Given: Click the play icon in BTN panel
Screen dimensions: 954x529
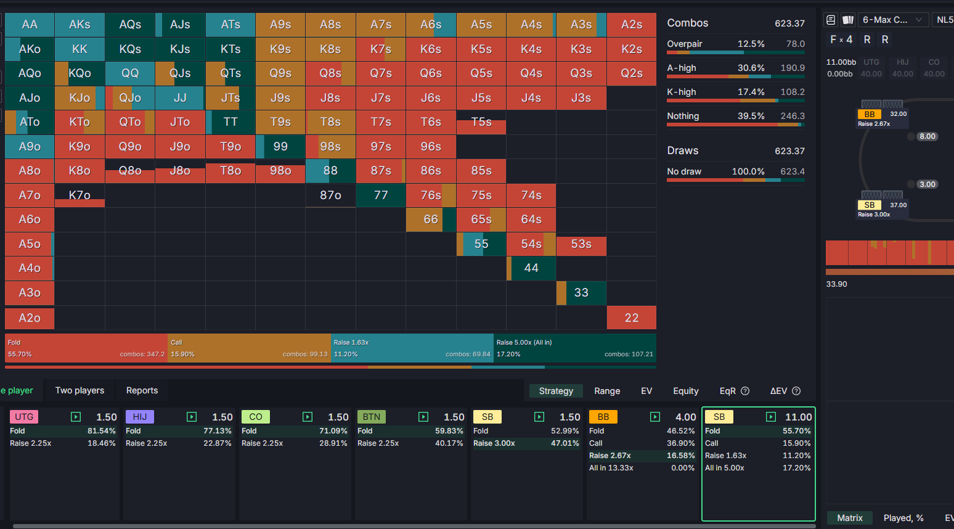Looking at the screenshot, I should (423, 417).
